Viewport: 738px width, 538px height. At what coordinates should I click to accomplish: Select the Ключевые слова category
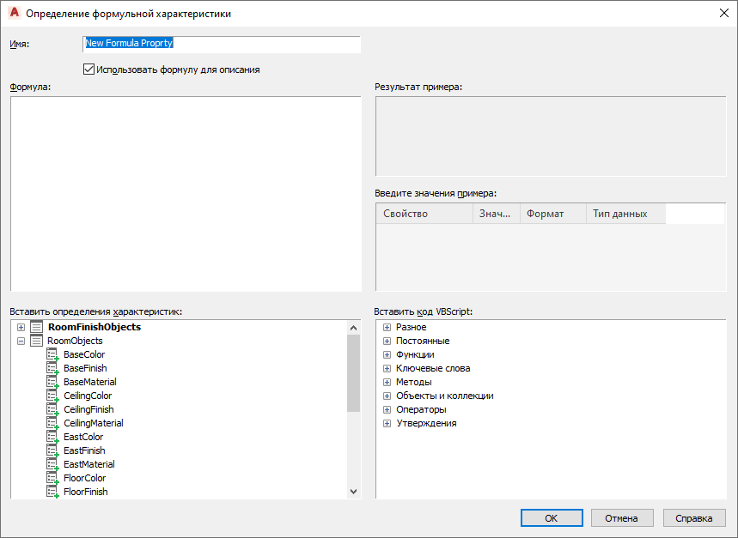[x=432, y=368]
